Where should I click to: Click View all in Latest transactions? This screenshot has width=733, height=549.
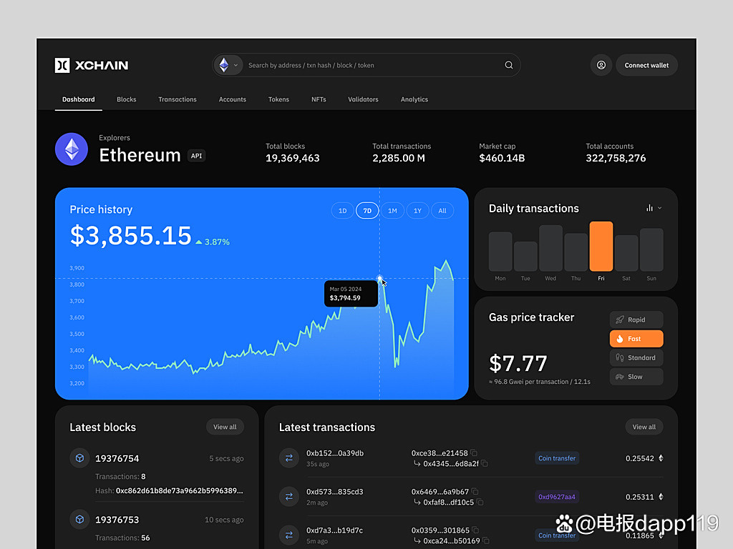point(644,427)
